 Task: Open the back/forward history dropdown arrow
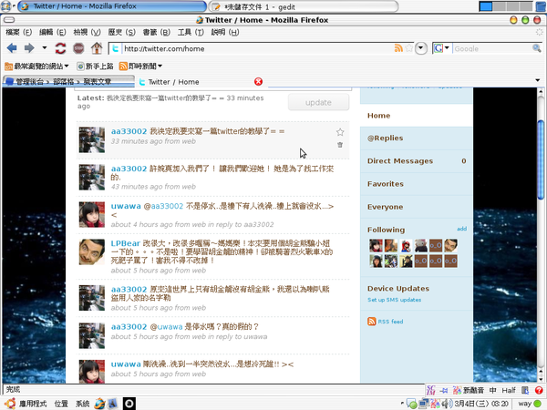click(x=45, y=47)
